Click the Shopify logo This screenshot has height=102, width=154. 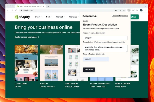[22, 17]
